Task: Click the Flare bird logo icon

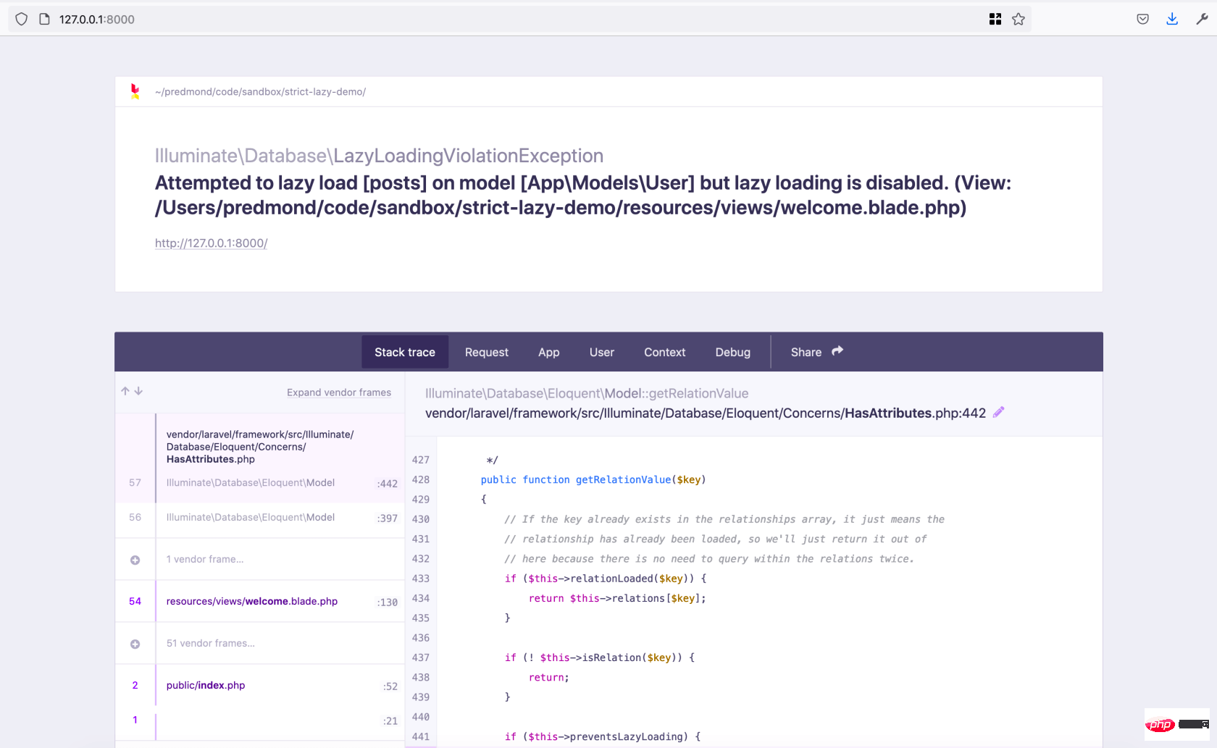Action: [135, 91]
